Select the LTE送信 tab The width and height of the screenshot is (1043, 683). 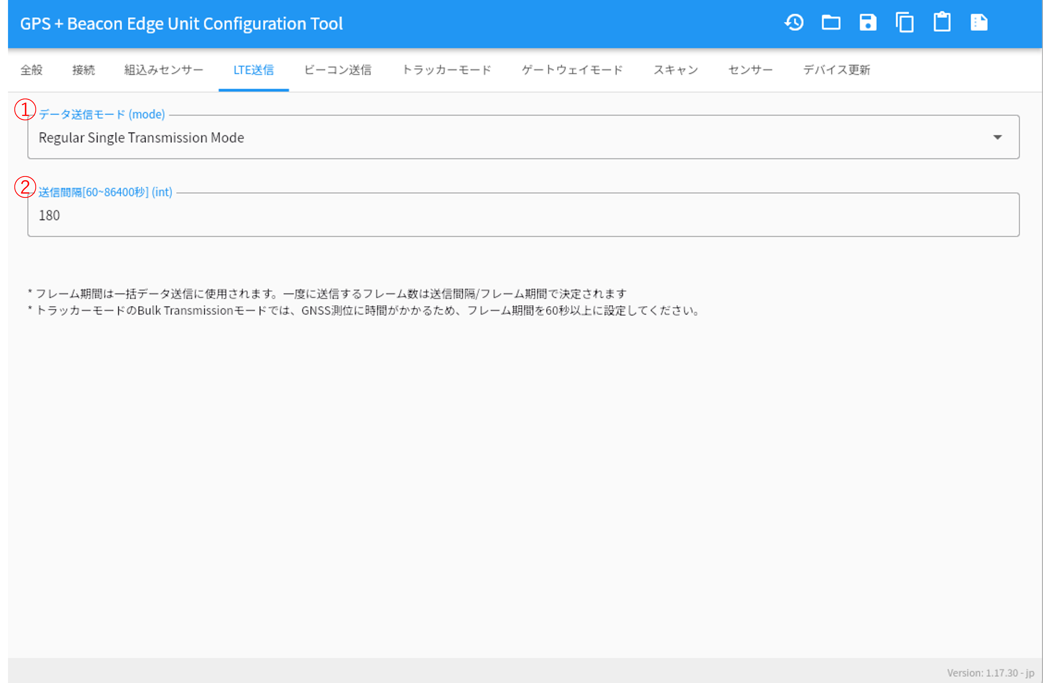[x=254, y=70]
